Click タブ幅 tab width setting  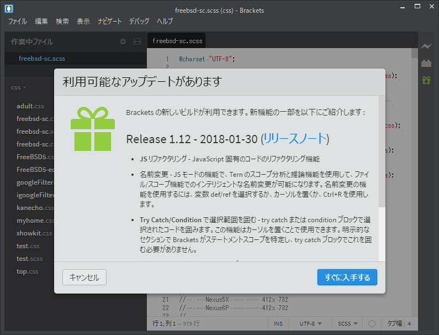[399, 323]
